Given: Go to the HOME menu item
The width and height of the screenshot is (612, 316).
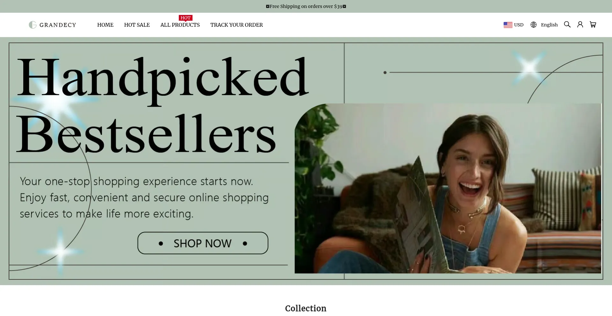Looking at the screenshot, I should point(105,25).
